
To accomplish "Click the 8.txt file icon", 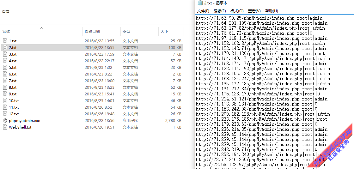I will tap(5, 87).
